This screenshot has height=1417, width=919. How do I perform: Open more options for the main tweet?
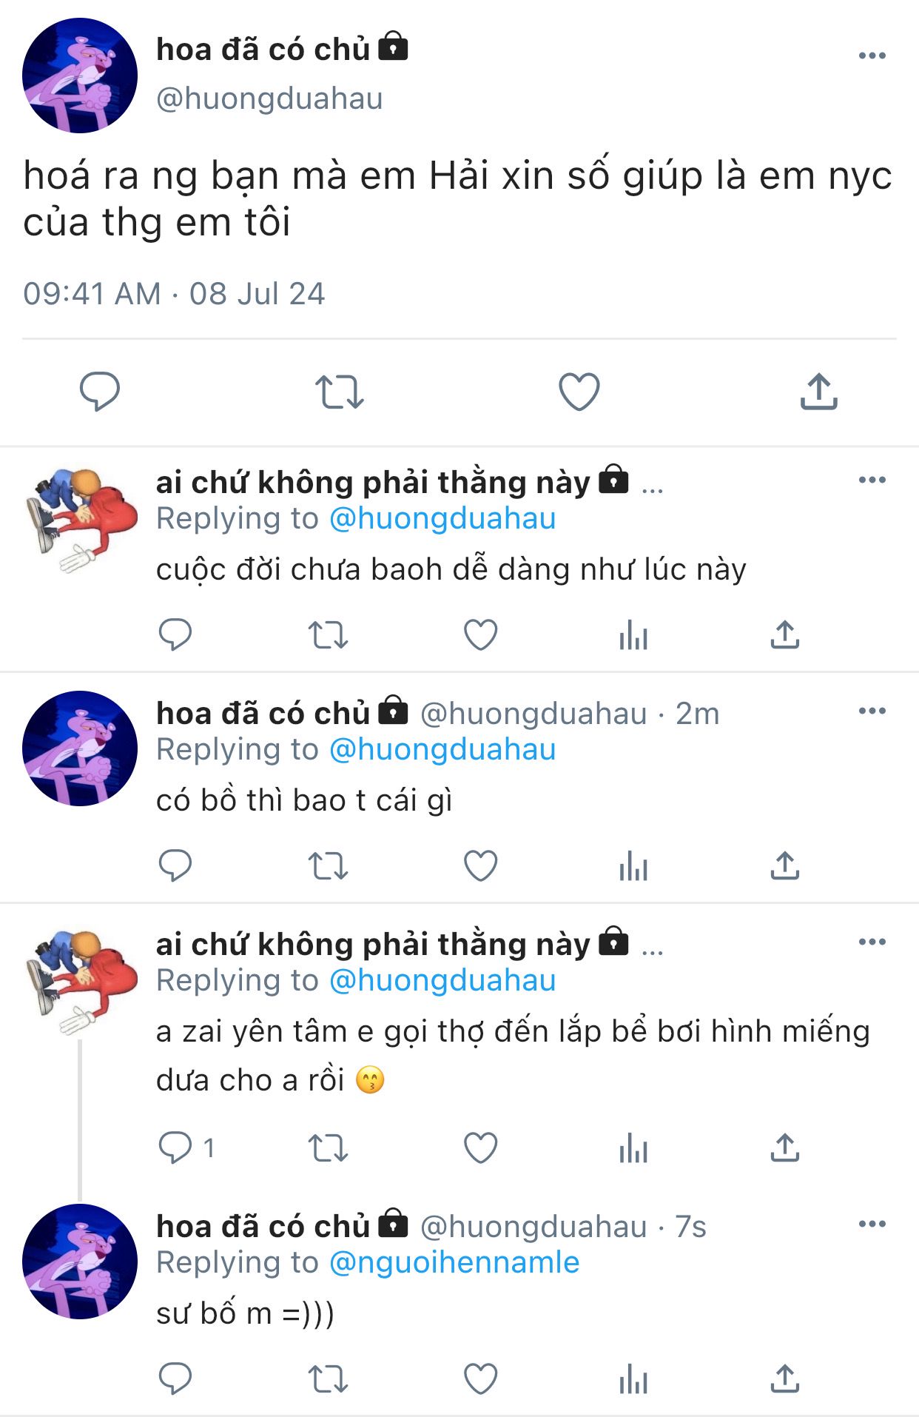tap(872, 56)
